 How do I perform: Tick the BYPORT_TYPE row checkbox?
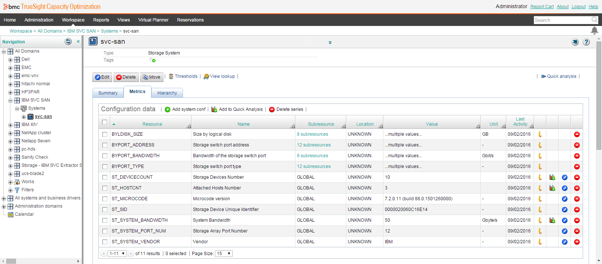pos(105,166)
